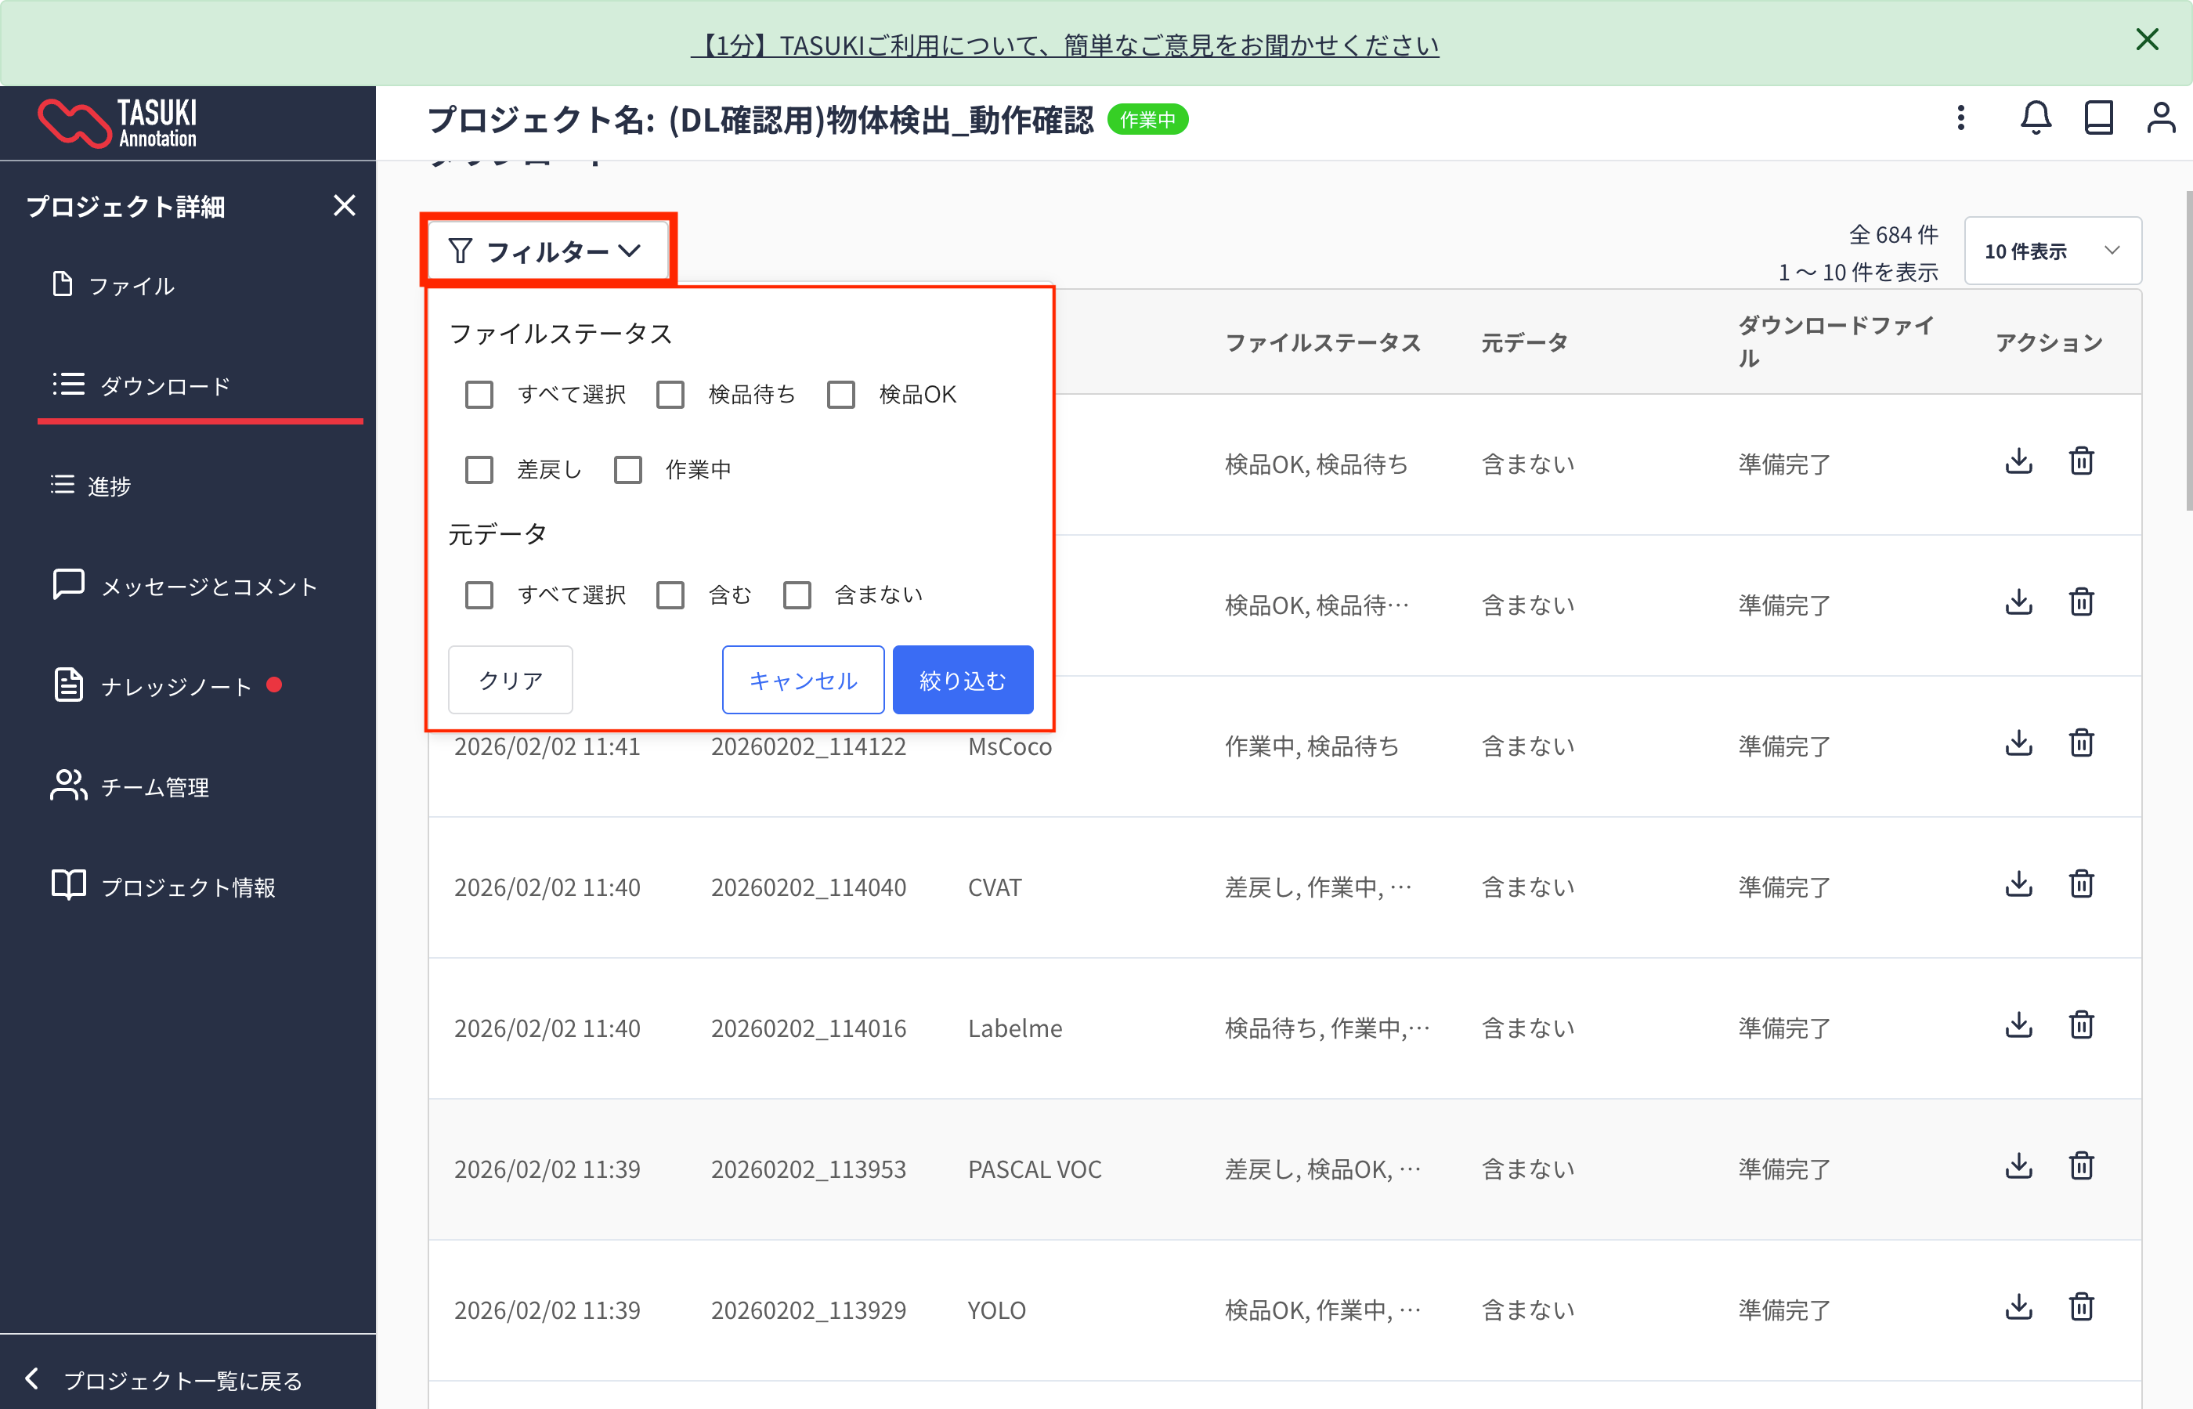Delete the PASCAL VOC row entry
Viewport: 2193px width, 1409px height.
pos(2081,1166)
